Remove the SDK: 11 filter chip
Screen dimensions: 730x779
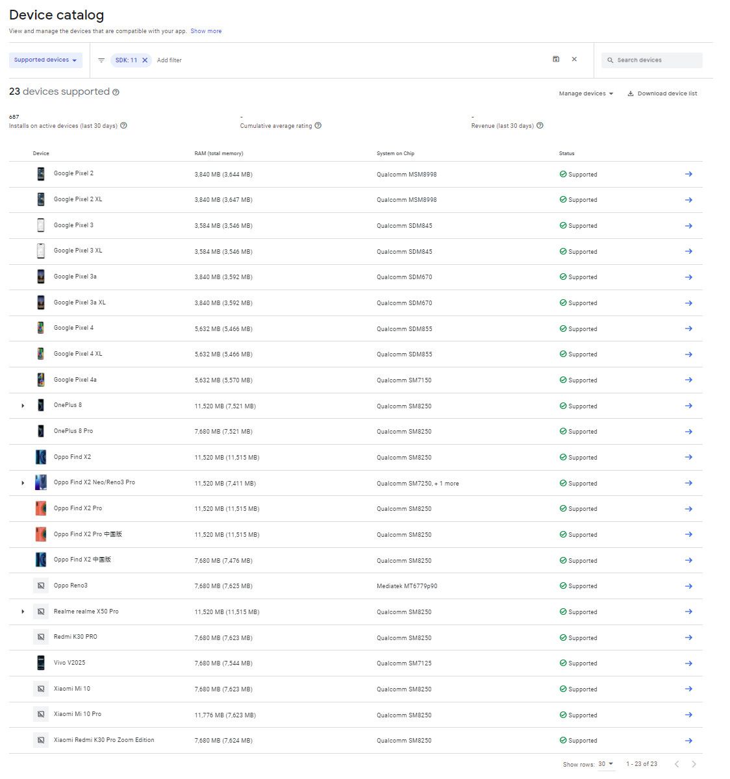click(x=145, y=60)
